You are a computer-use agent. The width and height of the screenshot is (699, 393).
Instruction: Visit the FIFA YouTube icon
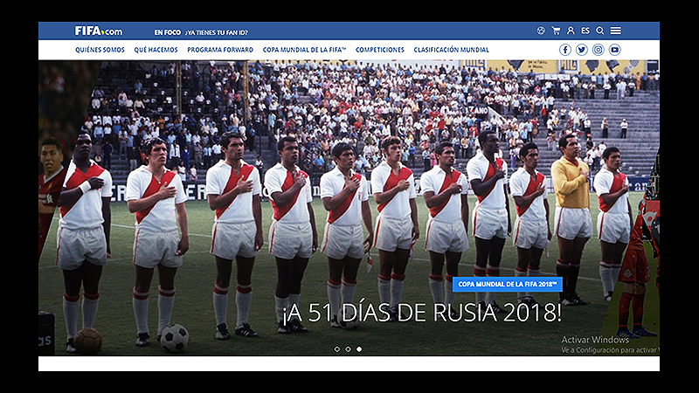(x=615, y=50)
